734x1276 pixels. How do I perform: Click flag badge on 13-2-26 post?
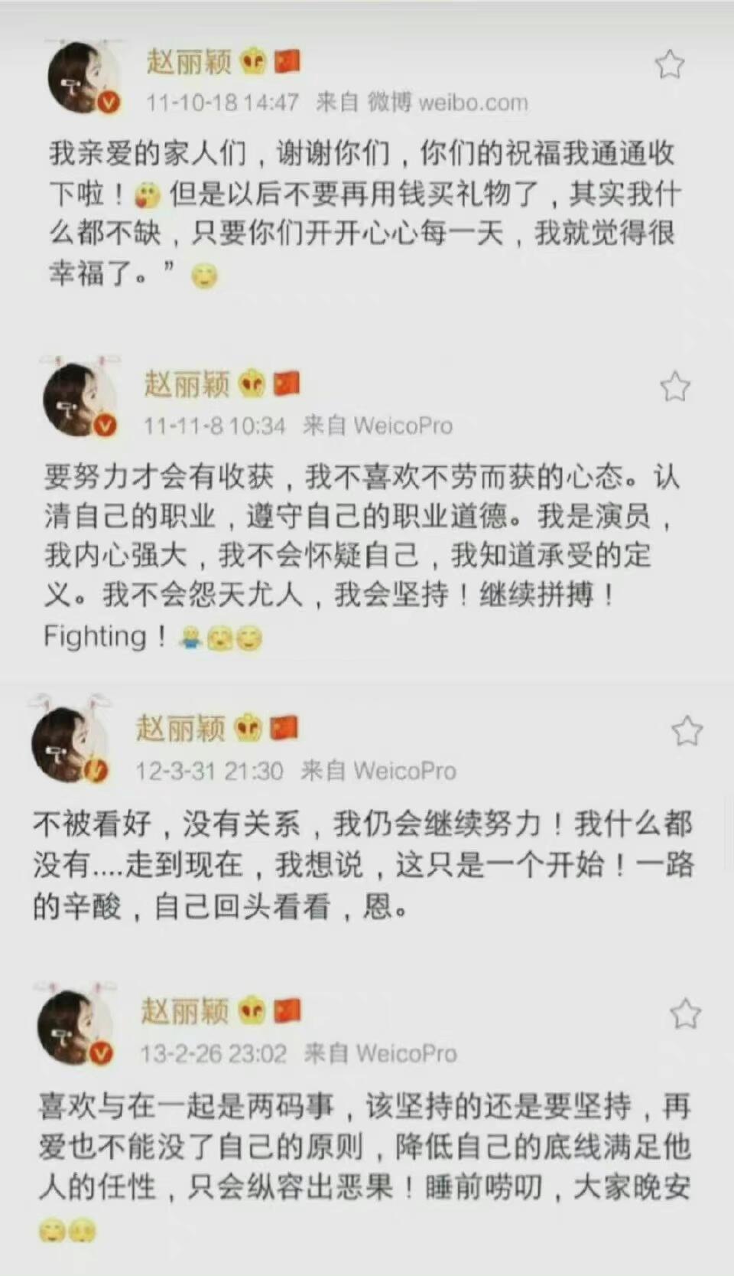(x=287, y=1010)
